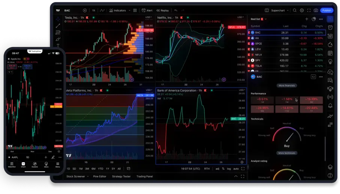Select the NFLX row in the watchlist
This screenshot has width=340, height=194.
287,55
